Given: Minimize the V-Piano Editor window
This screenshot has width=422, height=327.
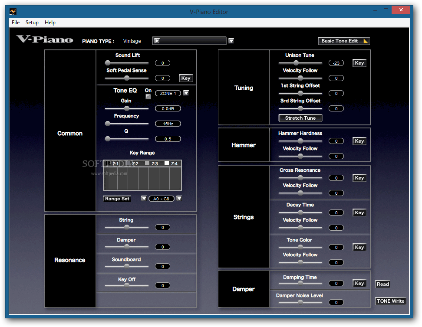Looking at the screenshot, I should coord(375,10).
